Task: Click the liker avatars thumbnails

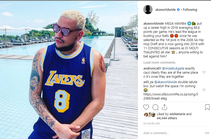Action: tap(149, 115)
